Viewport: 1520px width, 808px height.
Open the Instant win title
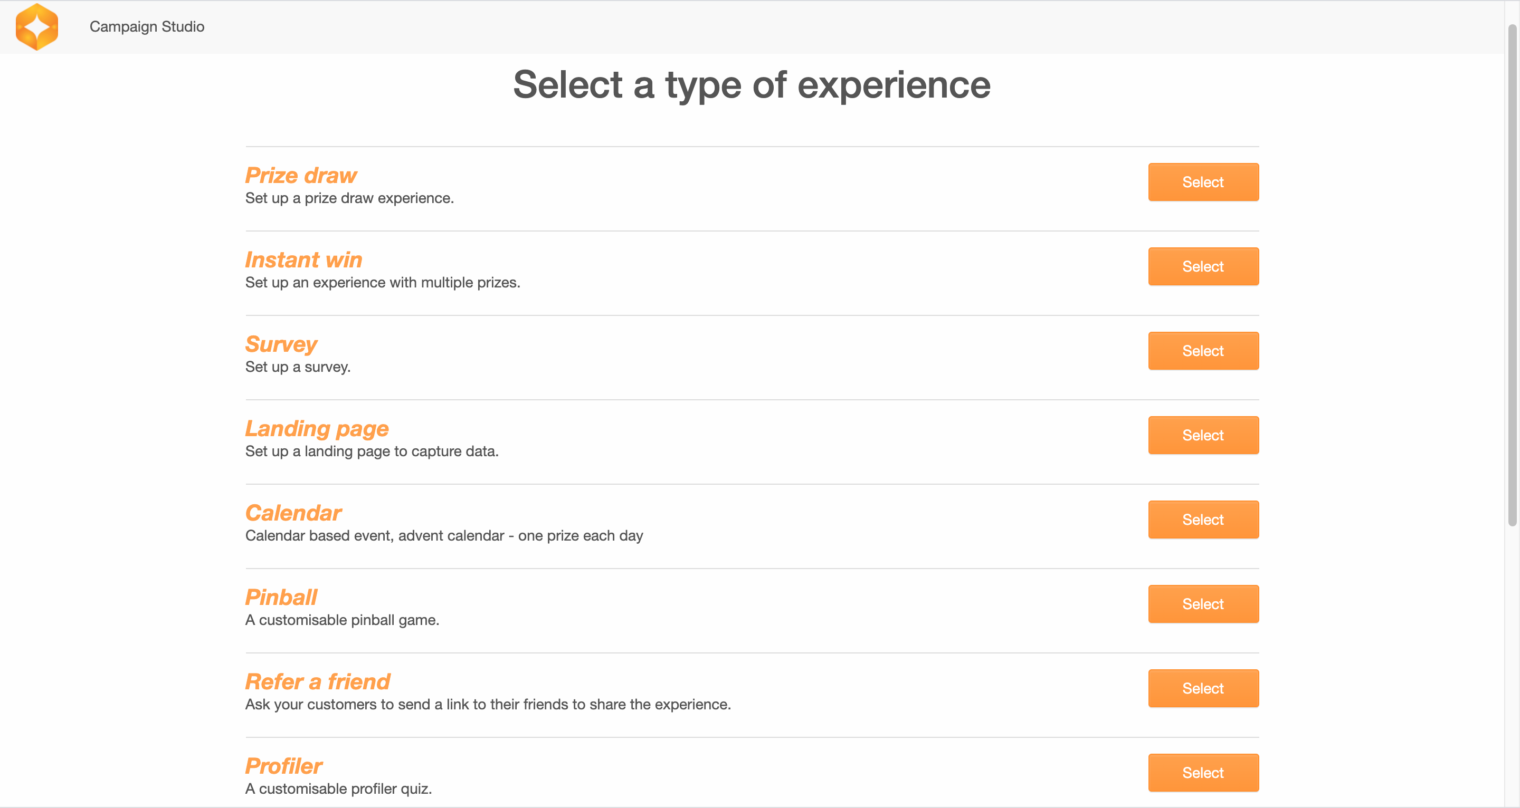303,260
